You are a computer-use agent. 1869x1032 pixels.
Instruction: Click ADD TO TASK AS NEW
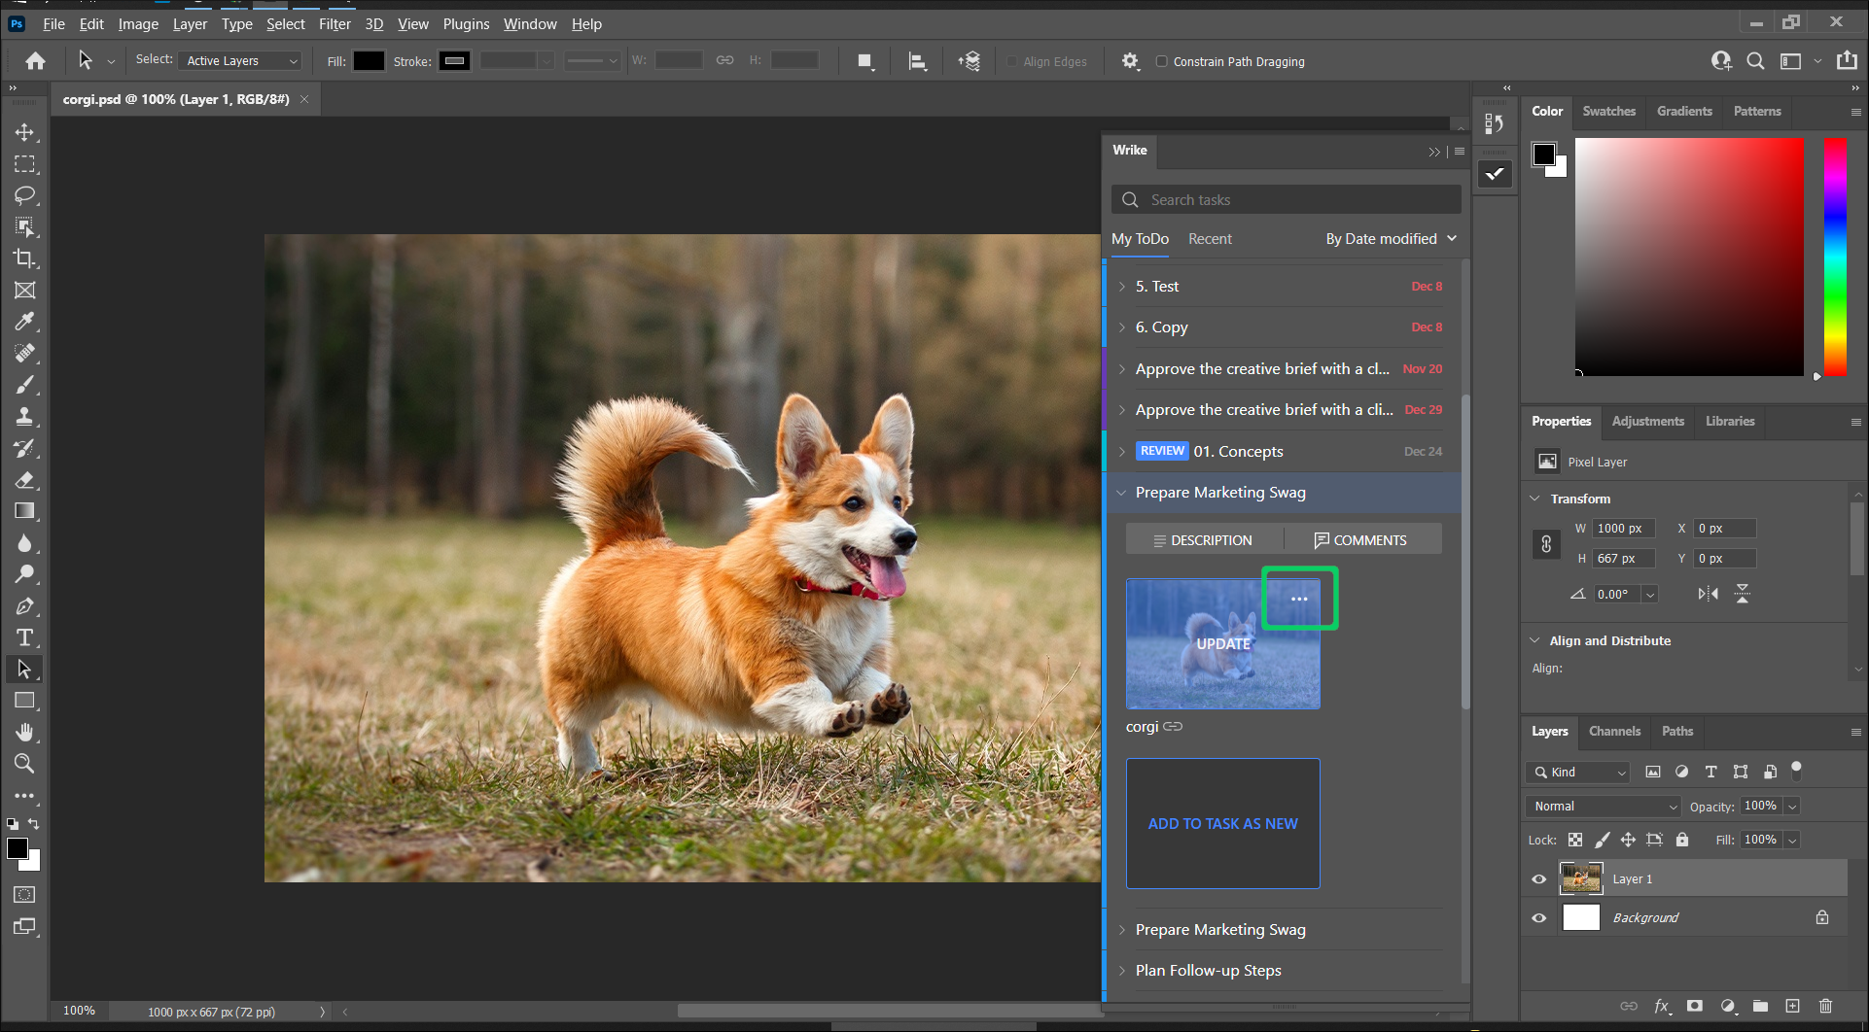point(1222,823)
